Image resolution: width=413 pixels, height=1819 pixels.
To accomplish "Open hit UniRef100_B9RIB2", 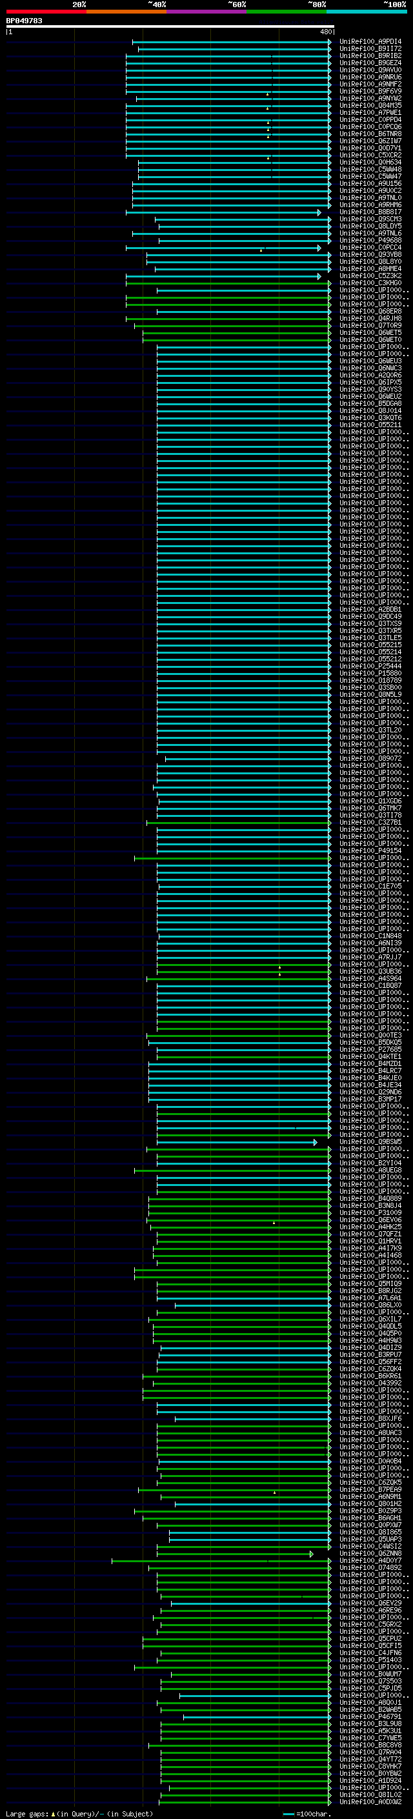I will (x=370, y=55).
